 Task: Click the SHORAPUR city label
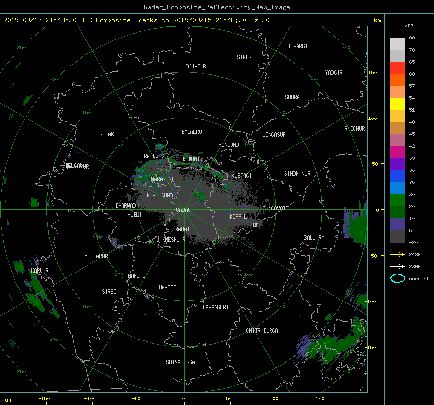[x=297, y=97]
